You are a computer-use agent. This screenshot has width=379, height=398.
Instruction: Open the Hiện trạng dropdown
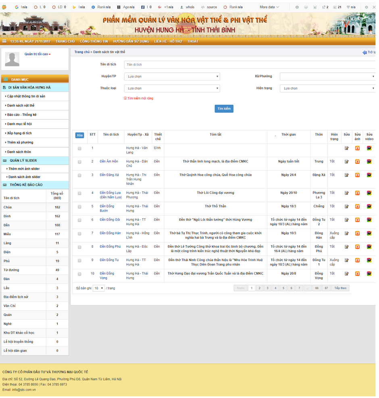[327, 88]
